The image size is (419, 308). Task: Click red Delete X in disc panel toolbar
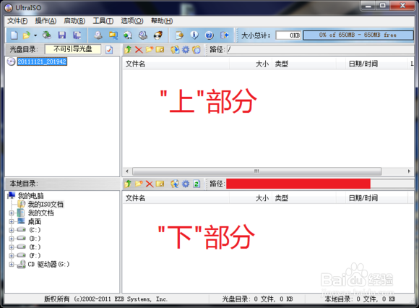pyautogui.click(x=139, y=49)
